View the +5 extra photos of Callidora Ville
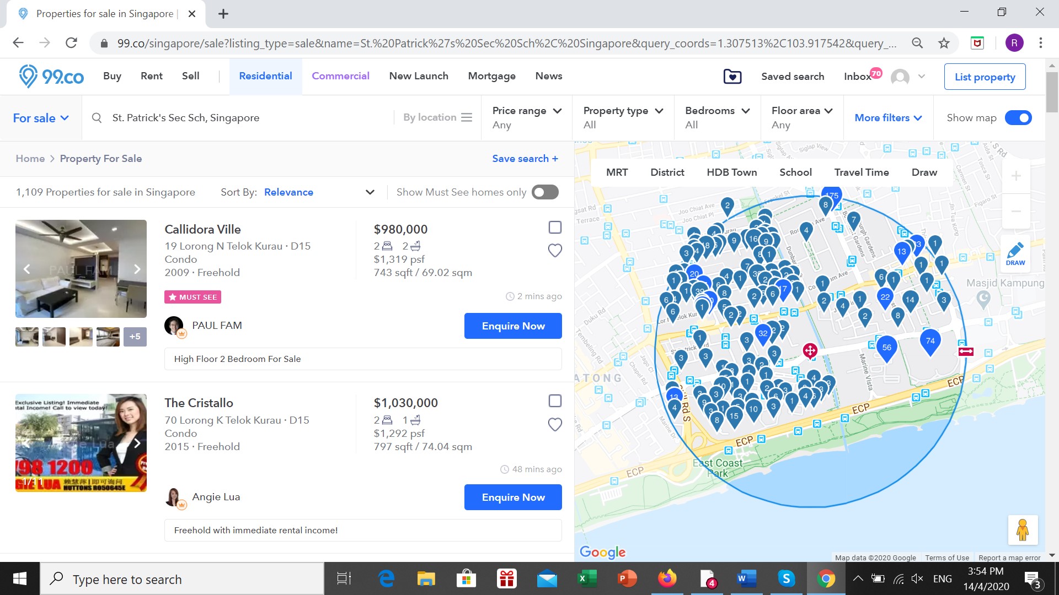Viewport: 1059px width, 595px height. (x=135, y=336)
